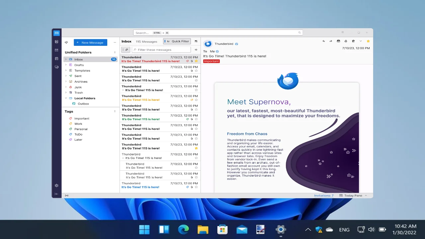Expand the Inbox folder
The image size is (425, 239).
click(66, 59)
